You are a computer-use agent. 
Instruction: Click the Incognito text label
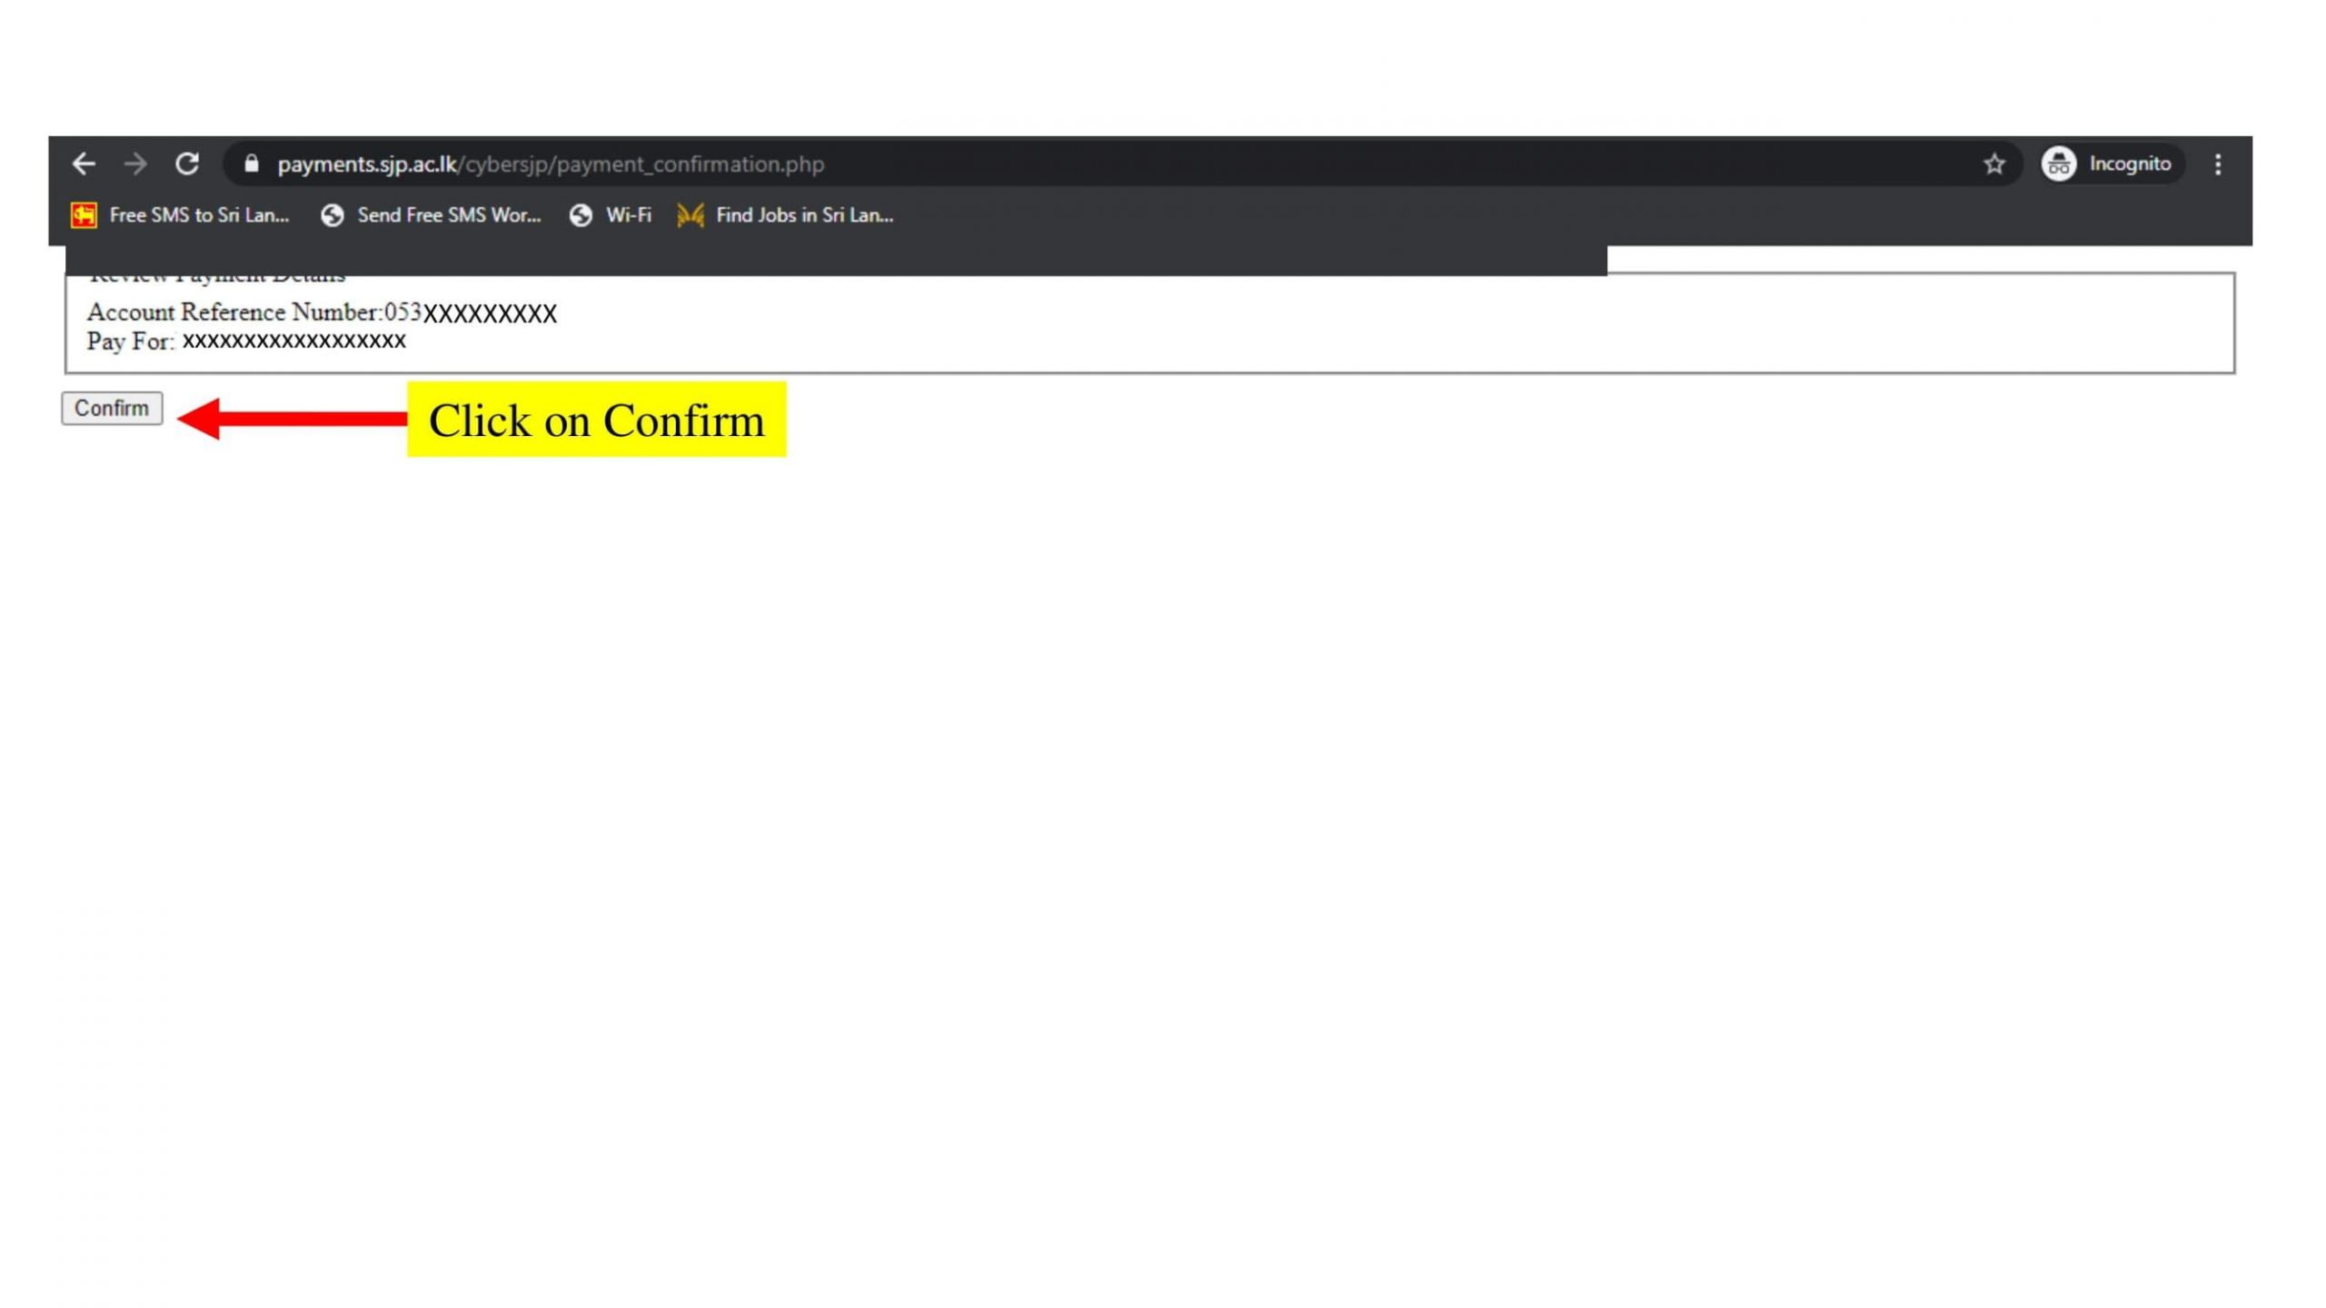click(x=2129, y=164)
